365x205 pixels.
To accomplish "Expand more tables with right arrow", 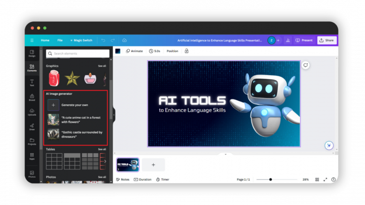I will point(105,161).
